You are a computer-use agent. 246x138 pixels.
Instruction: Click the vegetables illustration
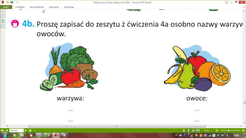[69, 67]
